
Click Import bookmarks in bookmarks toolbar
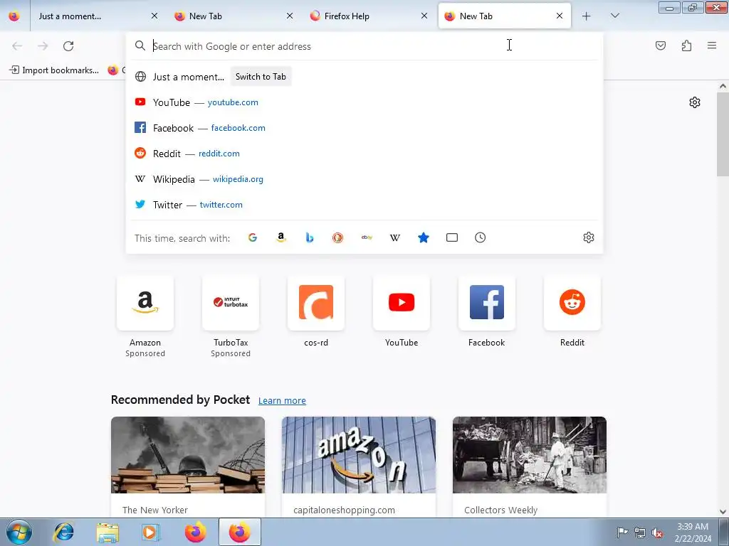coord(54,70)
